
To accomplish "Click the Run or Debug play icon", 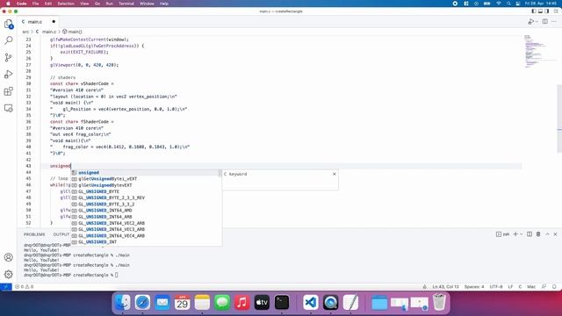I will tap(530, 21).
